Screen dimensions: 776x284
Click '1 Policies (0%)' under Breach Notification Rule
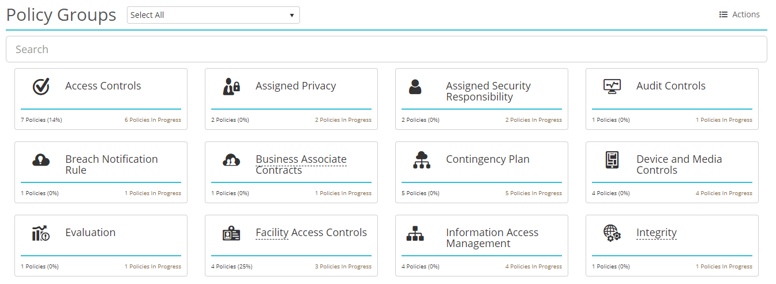[x=40, y=193]
